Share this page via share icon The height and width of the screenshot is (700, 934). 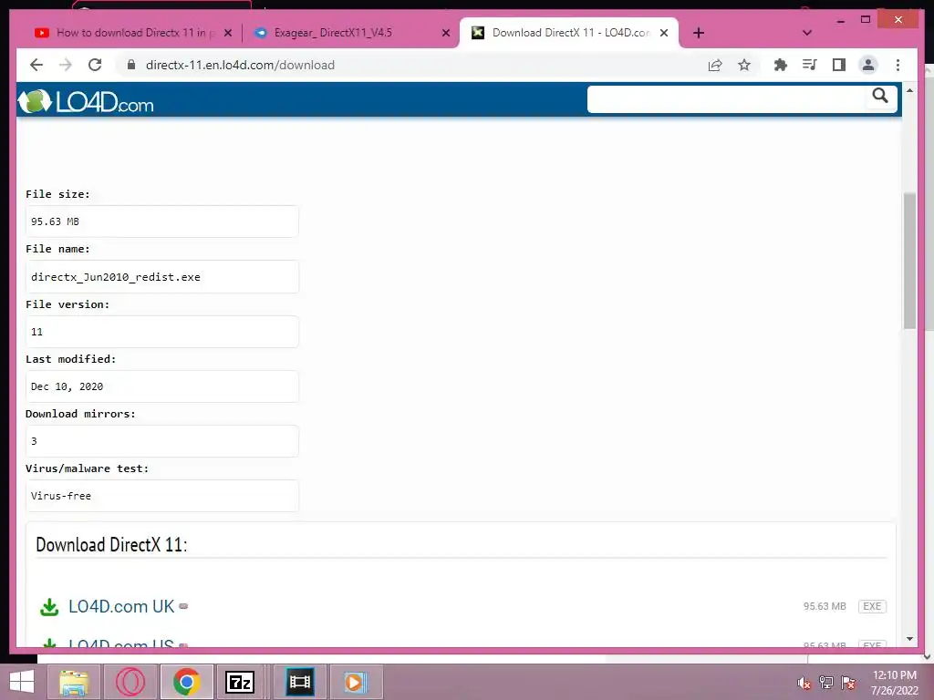click(x=715, y=65)
